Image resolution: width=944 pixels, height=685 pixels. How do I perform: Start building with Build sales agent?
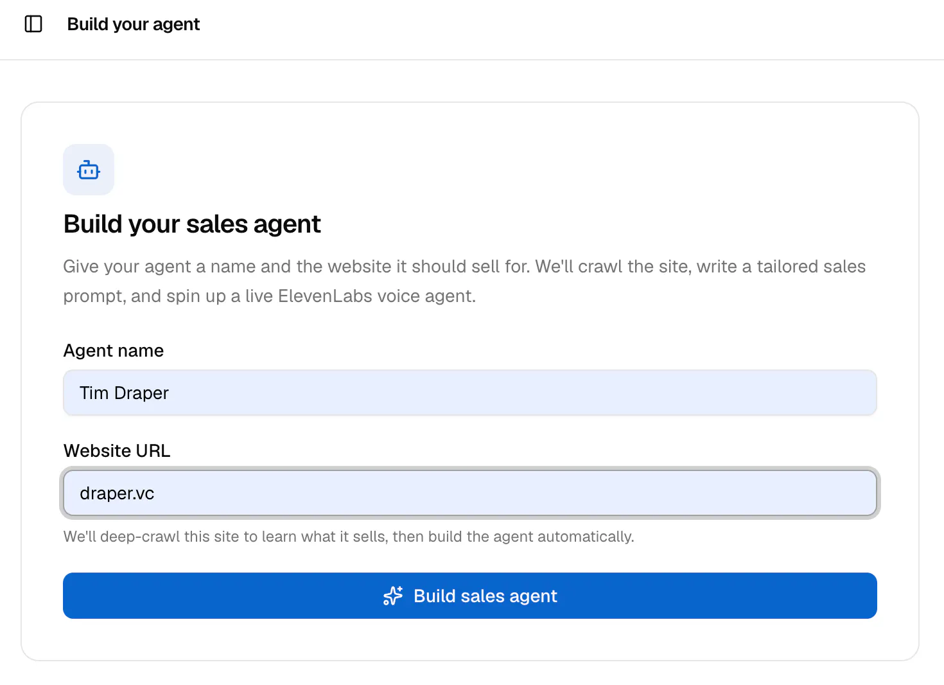pos(470,596)
